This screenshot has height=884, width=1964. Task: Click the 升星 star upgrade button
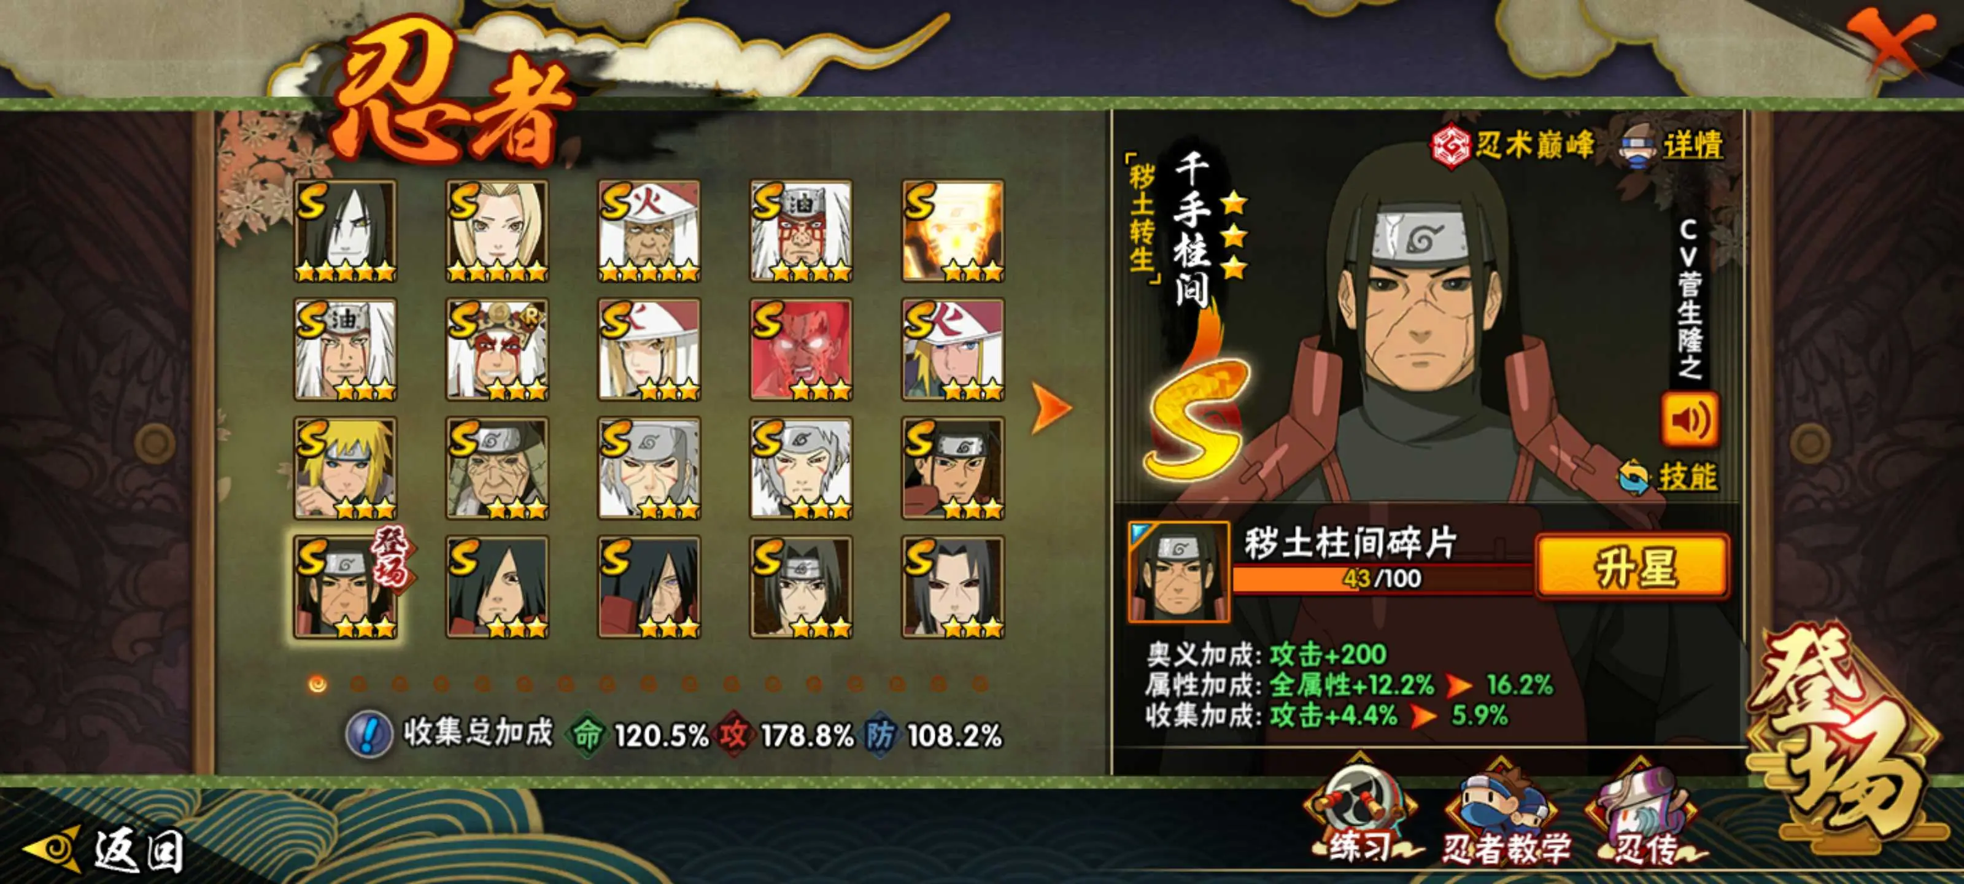tap(1633, 567)
